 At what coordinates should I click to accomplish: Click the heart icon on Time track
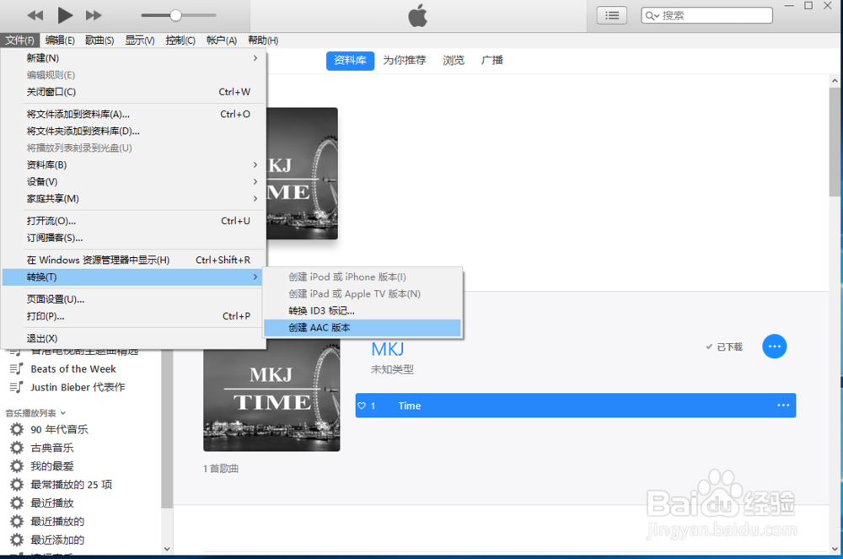(x=362, y=406)
